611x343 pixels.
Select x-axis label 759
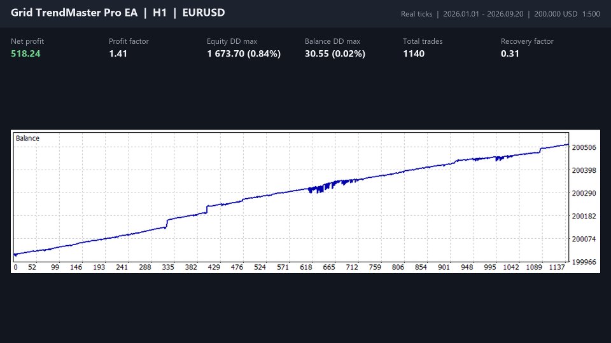(x=375, y=267)
